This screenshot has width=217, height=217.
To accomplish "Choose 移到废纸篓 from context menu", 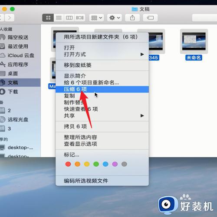I will pyautogui.click(x=102, y=65).
